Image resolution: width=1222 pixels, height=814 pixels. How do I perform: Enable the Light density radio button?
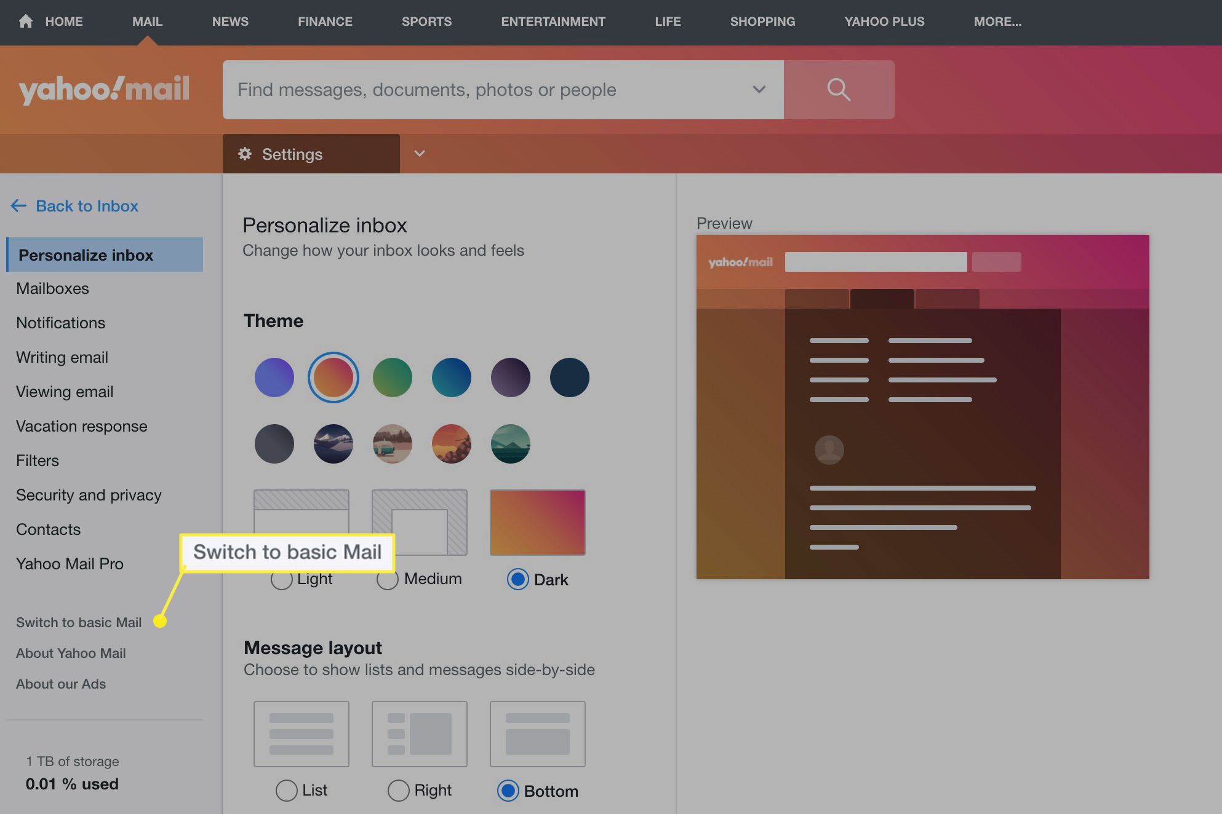click(x=282, y=579)
